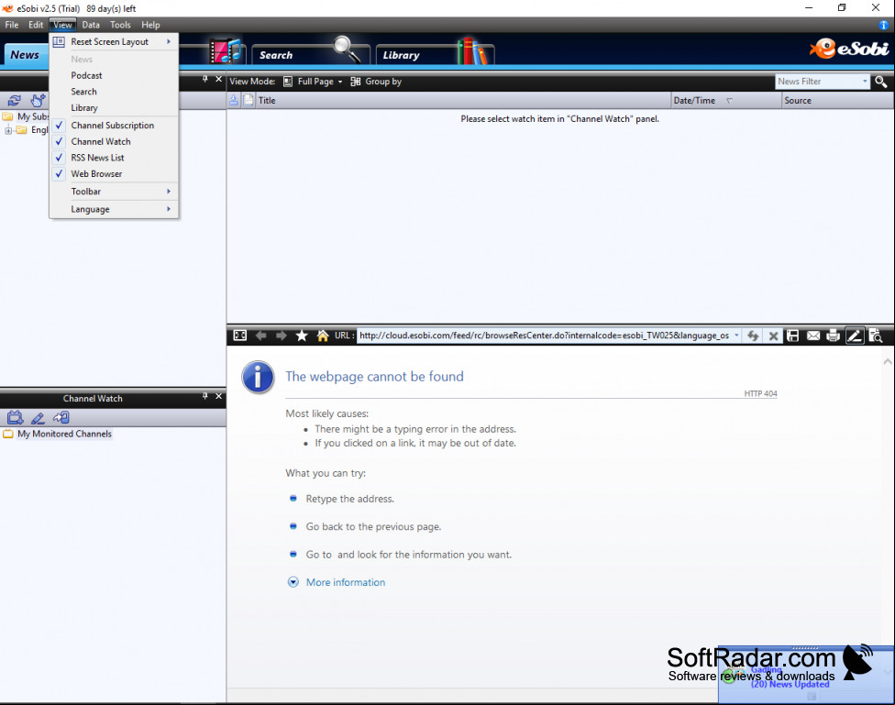Choose Library from View menu

(x=114, y=108)
